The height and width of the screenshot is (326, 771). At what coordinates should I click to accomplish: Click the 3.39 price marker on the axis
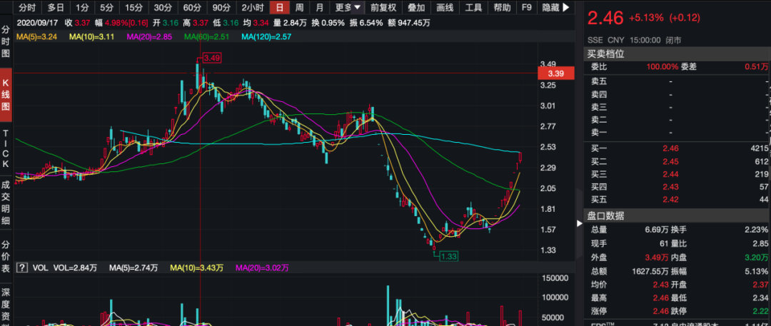(556, 73)
